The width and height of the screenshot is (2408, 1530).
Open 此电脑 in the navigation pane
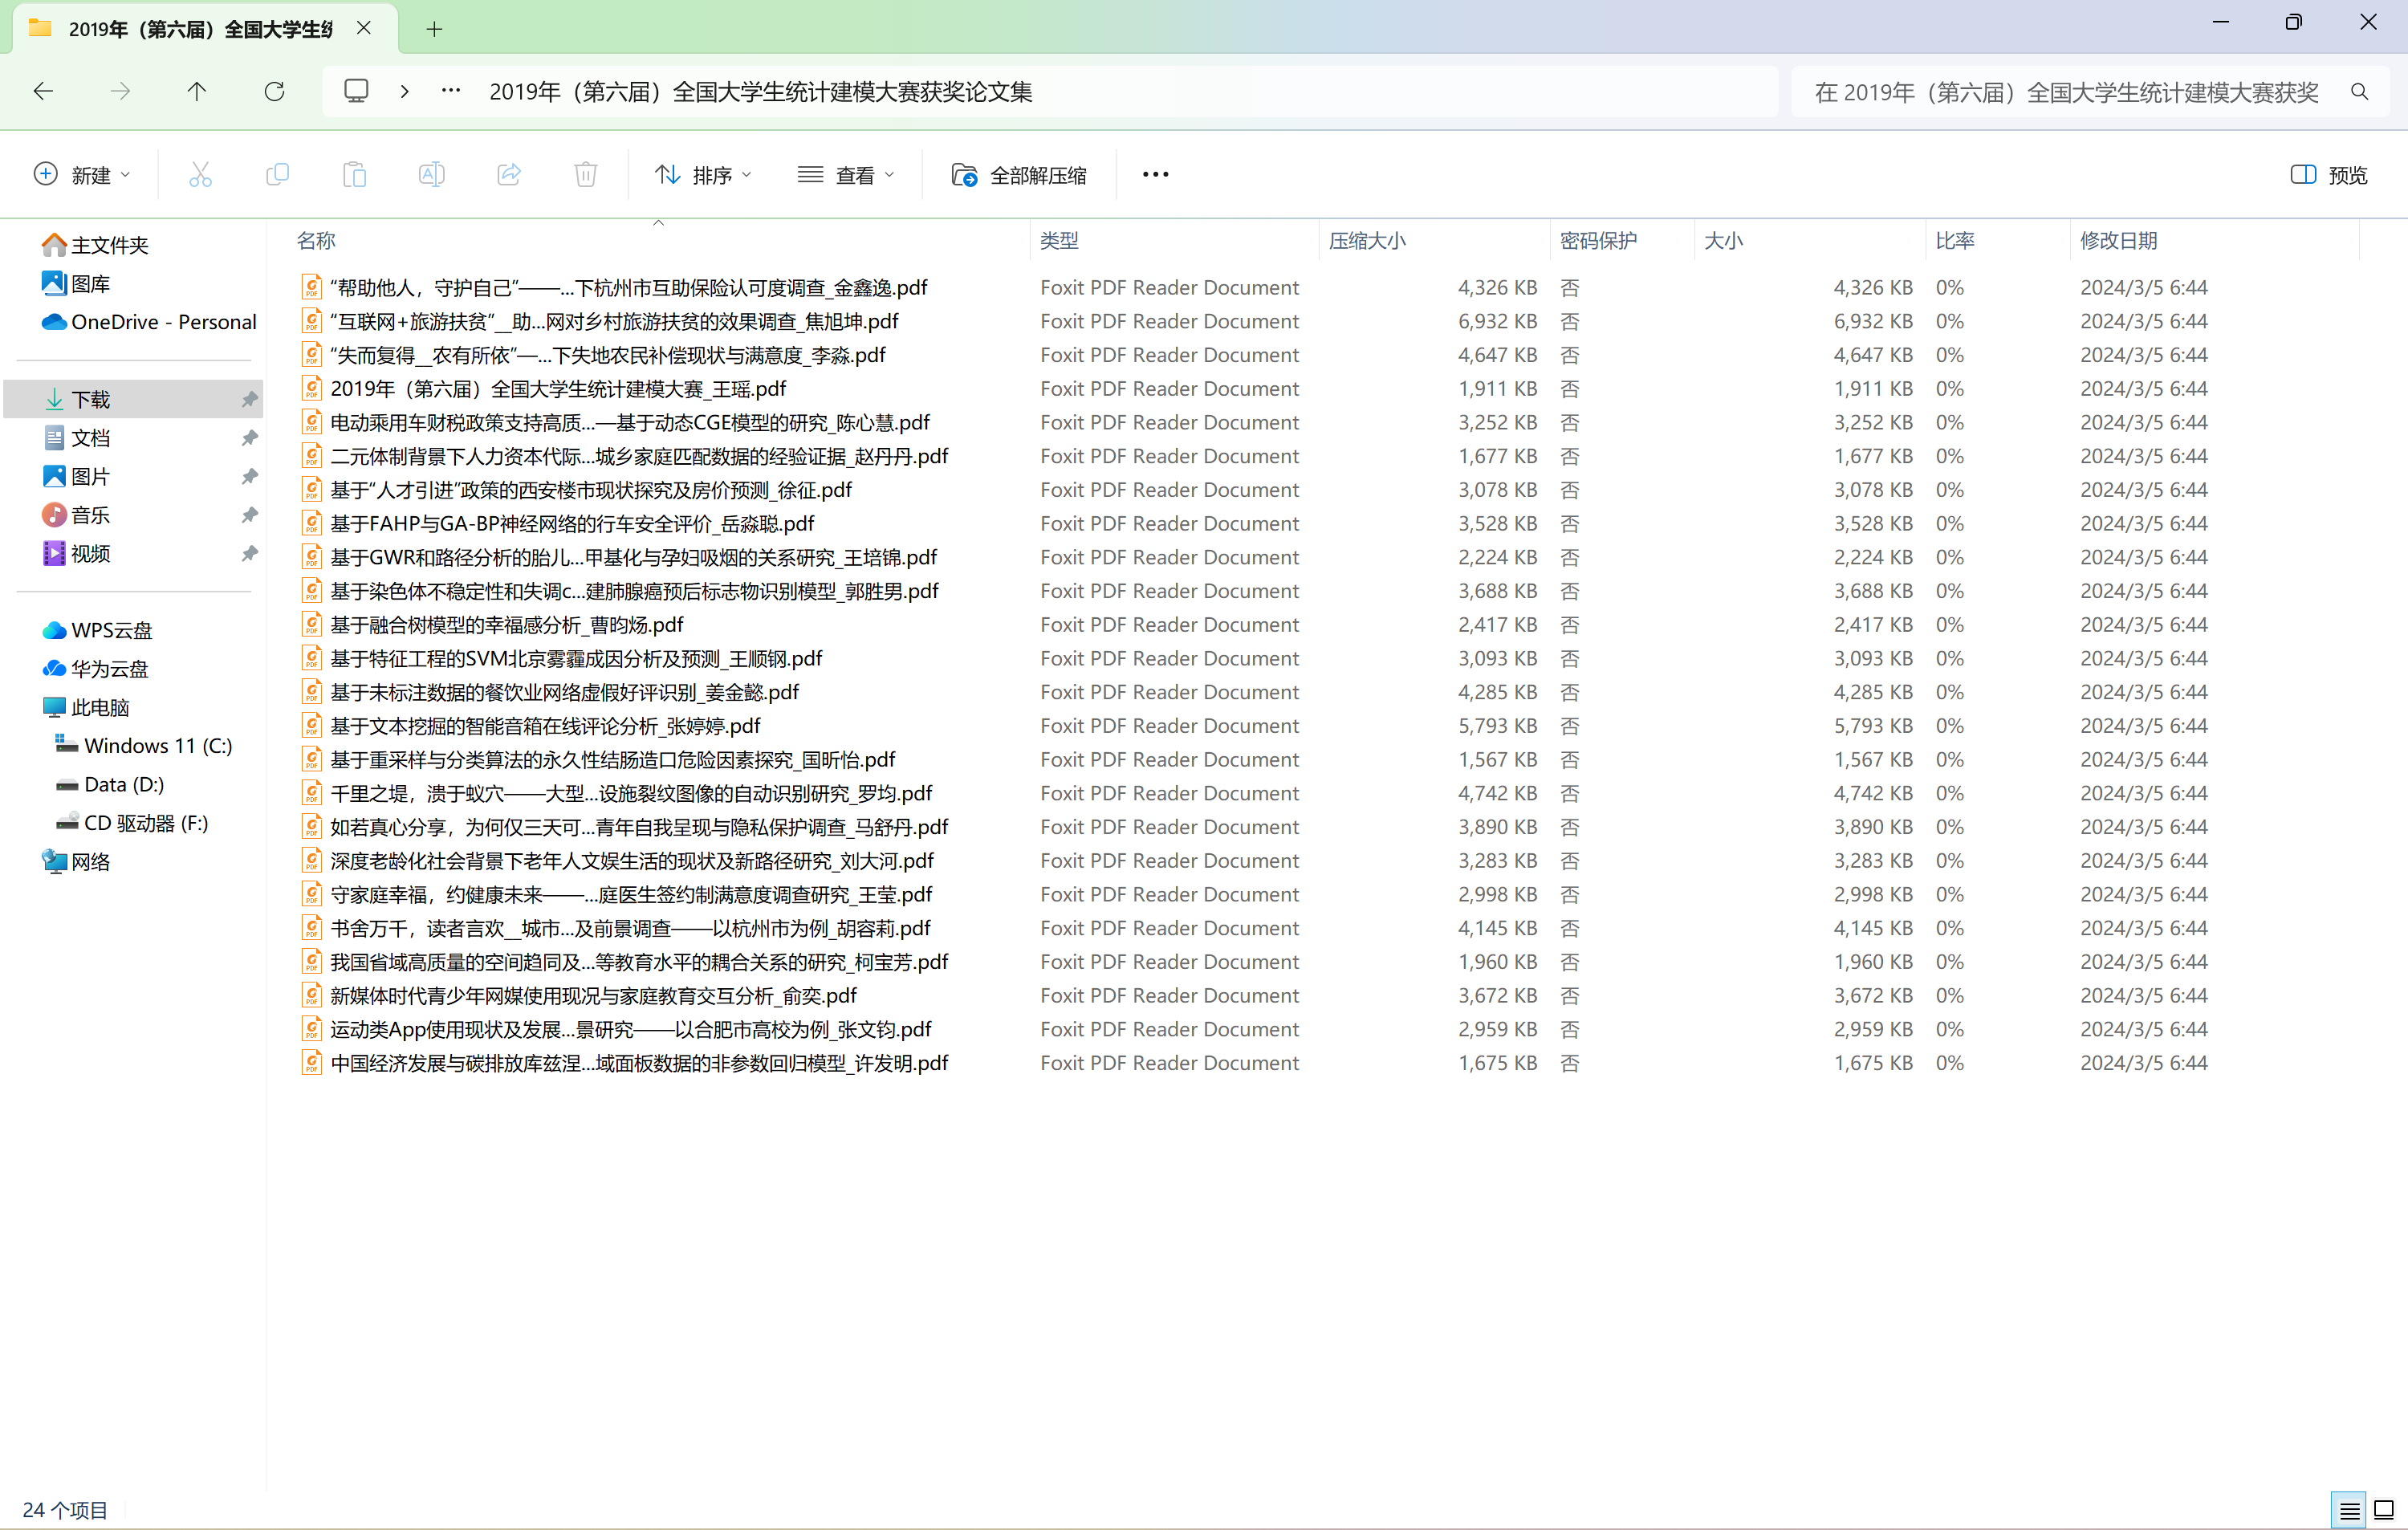(100, 707)
